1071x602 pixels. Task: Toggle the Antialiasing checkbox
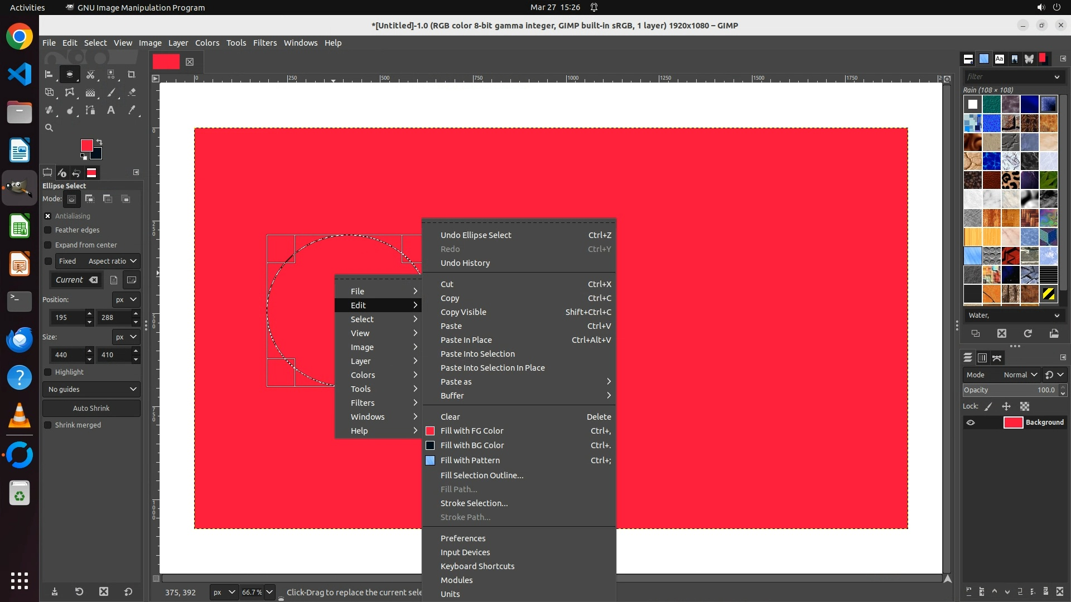click(48, 216)
